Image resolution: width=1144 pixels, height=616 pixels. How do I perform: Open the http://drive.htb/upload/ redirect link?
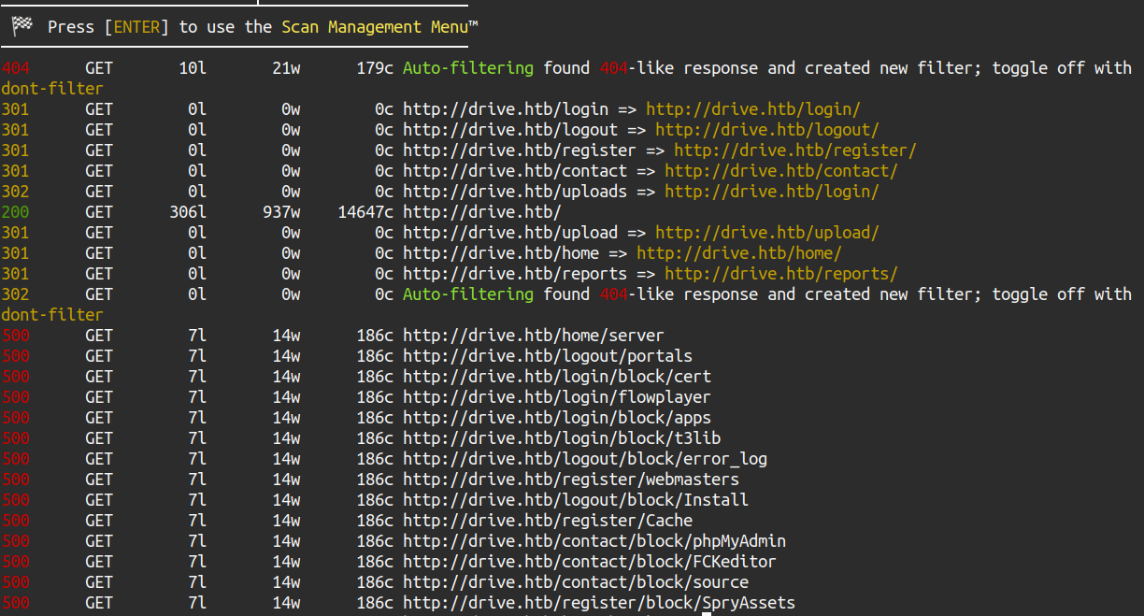pos(766,233)
